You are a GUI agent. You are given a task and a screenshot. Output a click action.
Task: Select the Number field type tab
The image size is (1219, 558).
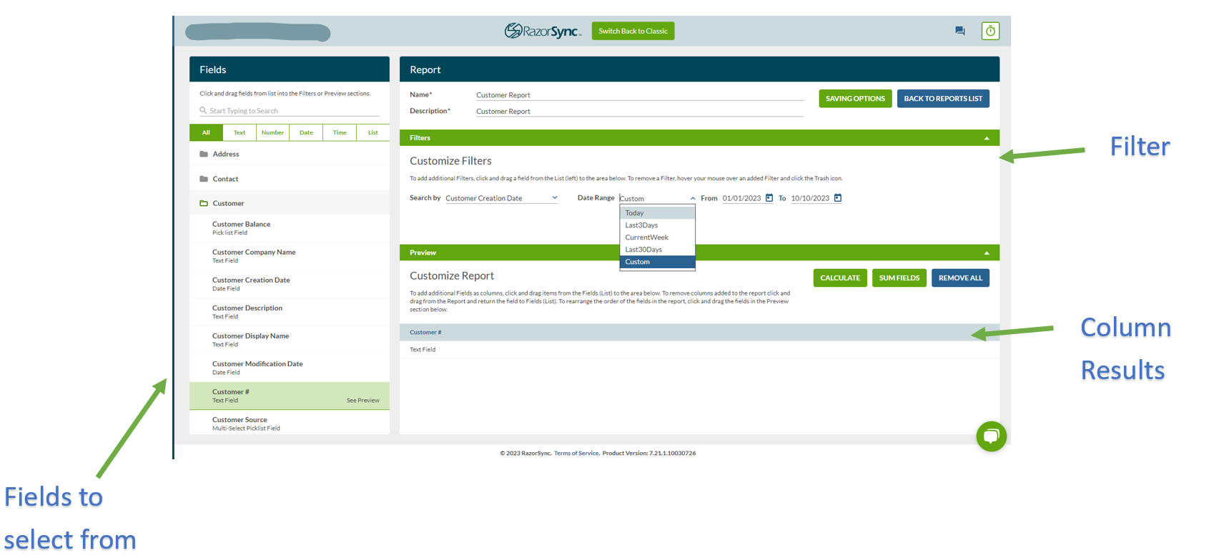[x=272, y=132]
